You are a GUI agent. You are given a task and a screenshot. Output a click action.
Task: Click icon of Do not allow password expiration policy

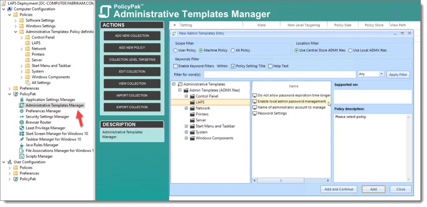(x=255, y=95)
